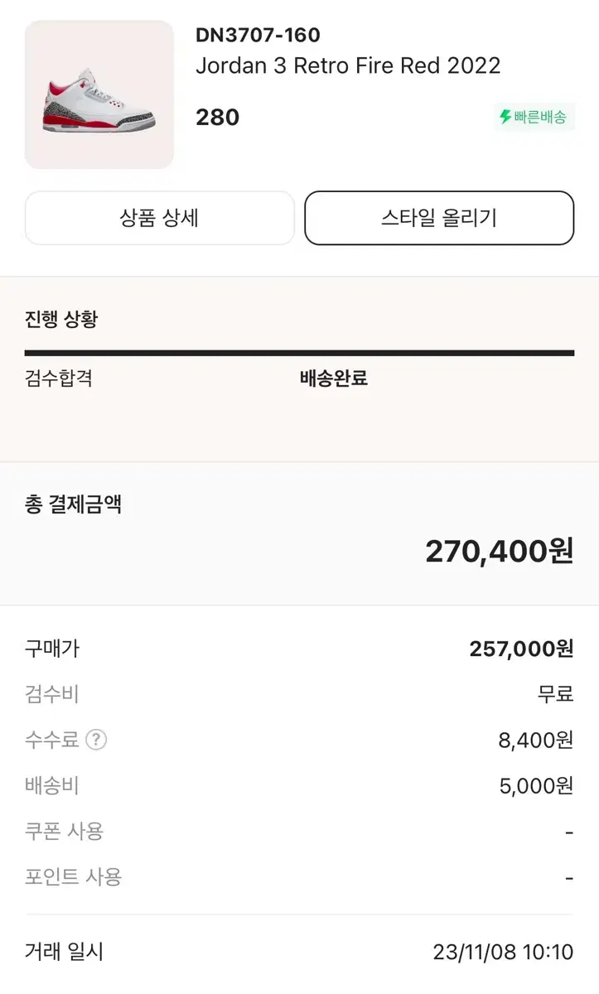Viewport: 599px width, 994px height.
Task: Select the product title Jordan 3 Retro Fire Red 2022
Action: 348,65
